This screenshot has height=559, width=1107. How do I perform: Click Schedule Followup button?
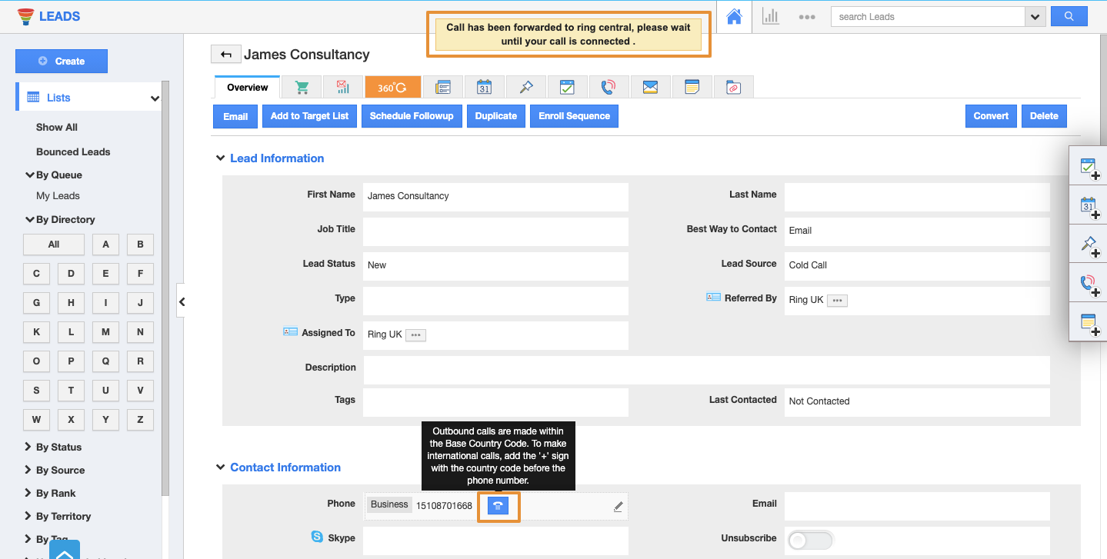point(412,116)
